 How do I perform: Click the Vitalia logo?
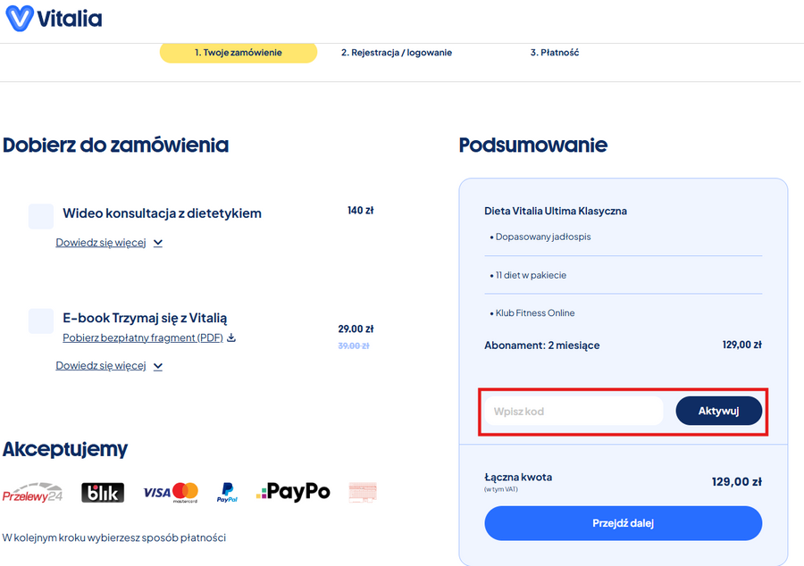(54, 18)
